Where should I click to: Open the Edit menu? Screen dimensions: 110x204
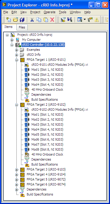(x=14, y=12)
